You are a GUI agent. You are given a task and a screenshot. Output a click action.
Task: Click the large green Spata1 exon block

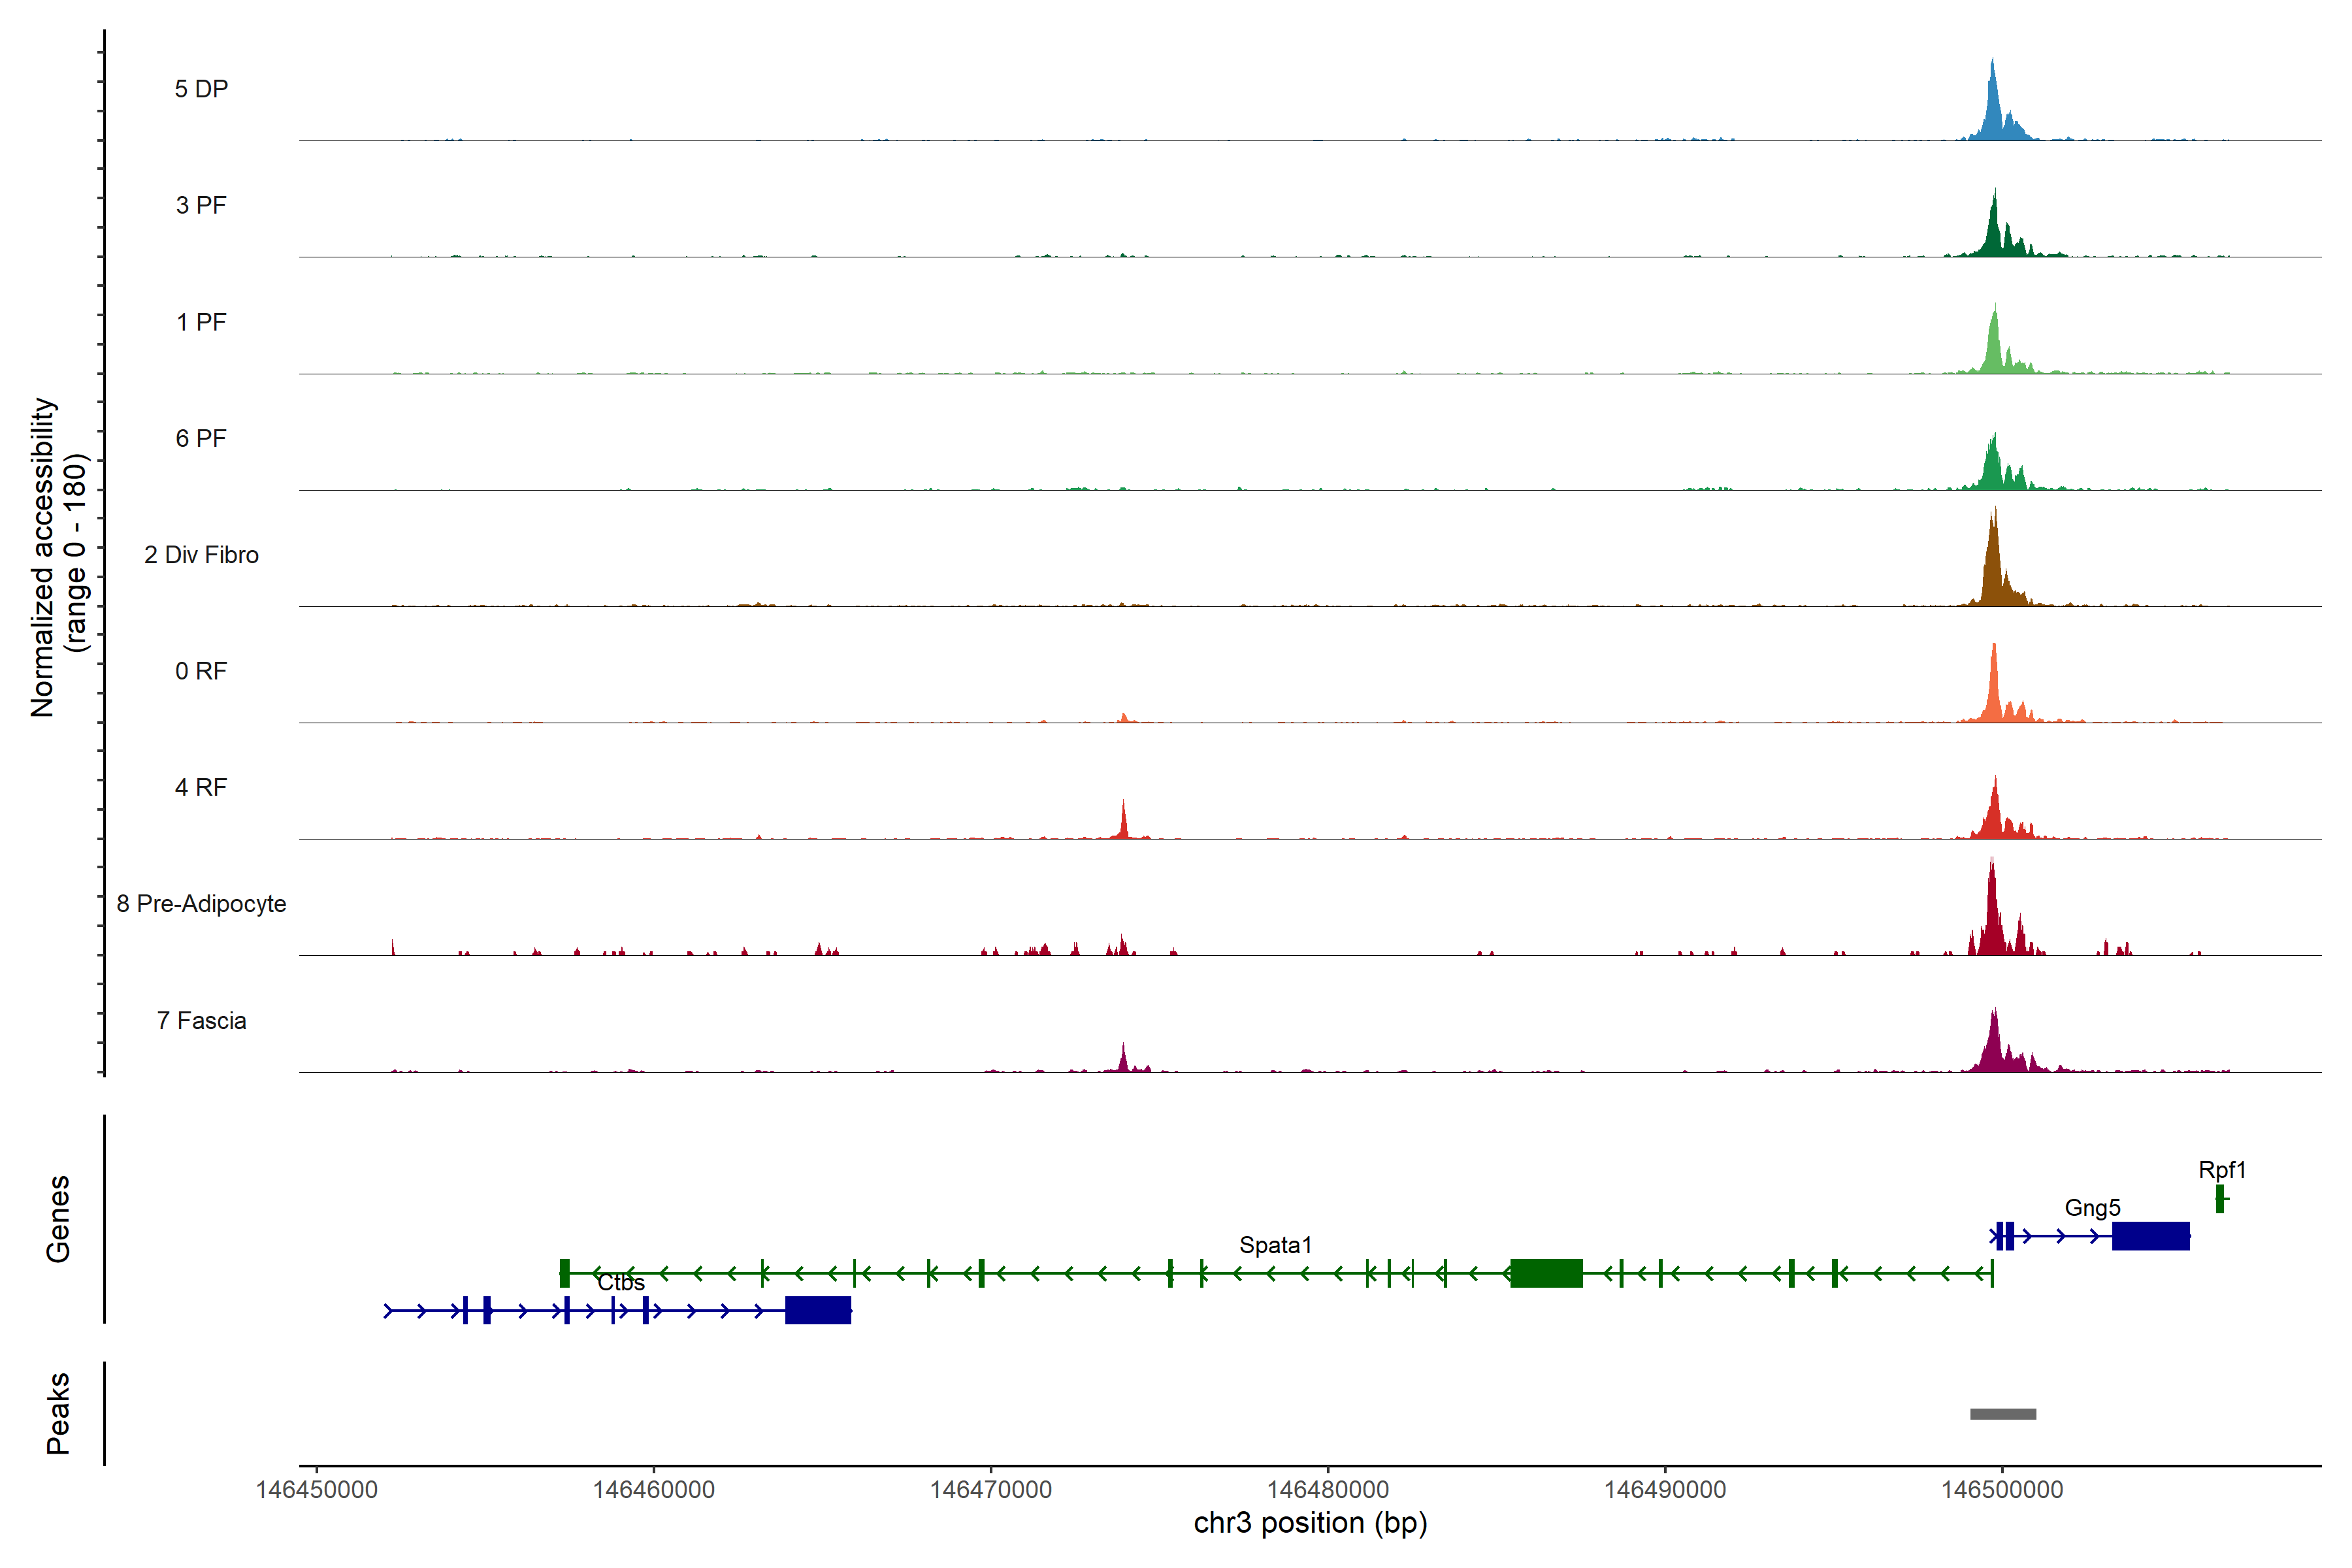pyautogui.click(x=1546, y=1273)
